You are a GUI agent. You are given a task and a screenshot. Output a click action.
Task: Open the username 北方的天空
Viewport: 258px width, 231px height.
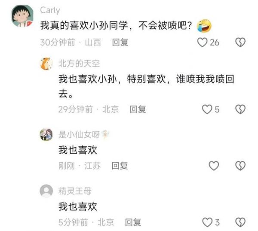[79, 64]
